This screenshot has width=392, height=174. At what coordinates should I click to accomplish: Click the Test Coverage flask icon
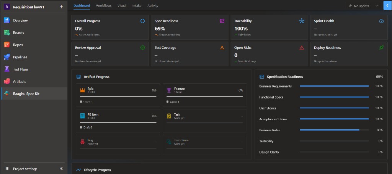coord(222,47)
